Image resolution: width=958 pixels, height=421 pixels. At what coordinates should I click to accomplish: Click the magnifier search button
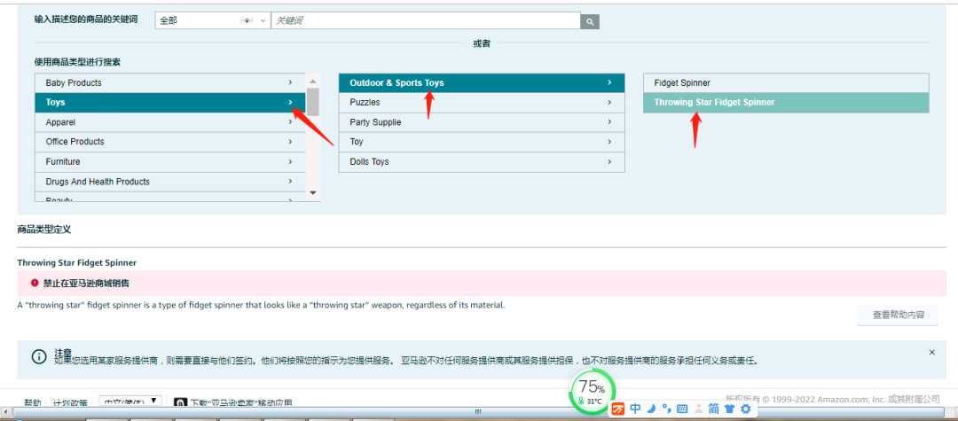tap(590, 21)
